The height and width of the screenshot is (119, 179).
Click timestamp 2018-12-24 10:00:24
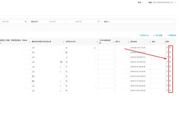pos(138,76)
